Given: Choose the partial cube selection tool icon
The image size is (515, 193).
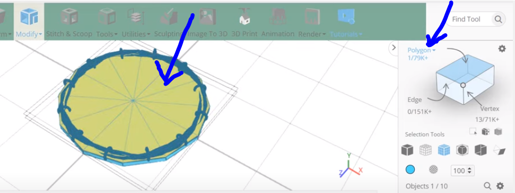Looking at the screenshot, I should (x=485, y=132).
